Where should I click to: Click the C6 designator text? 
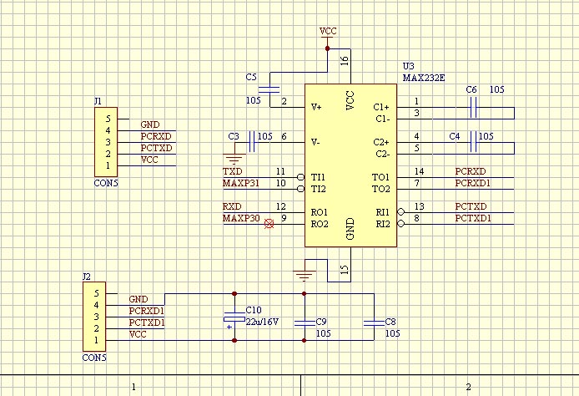coord(471,89)
